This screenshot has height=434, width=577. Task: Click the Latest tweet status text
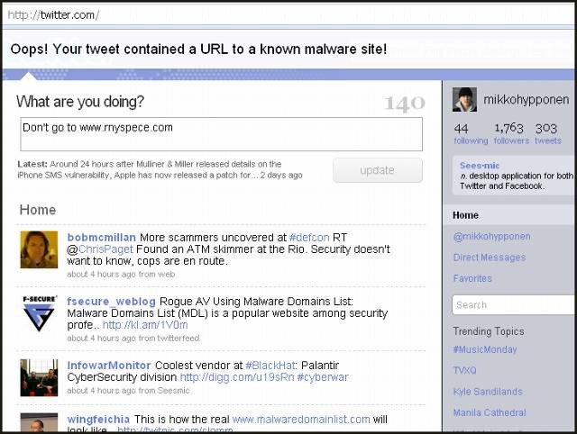click(160, 169)
